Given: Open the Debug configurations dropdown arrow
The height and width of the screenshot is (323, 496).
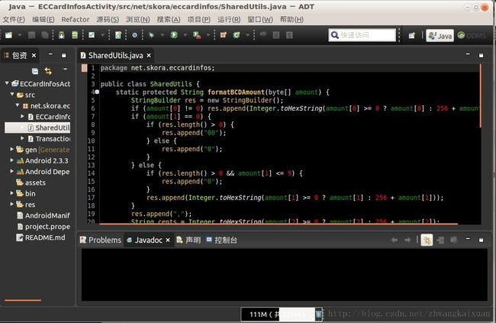Looking at the screenshot, I should pos(163,35).
